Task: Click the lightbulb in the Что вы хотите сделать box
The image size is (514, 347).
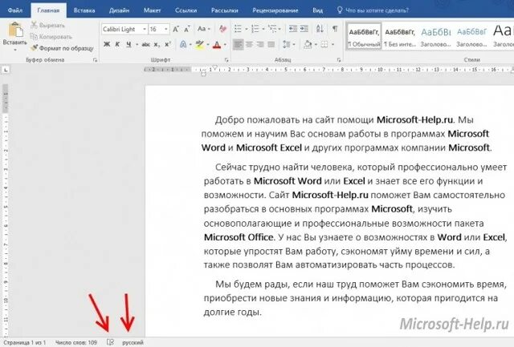Action: click(340, 10)
